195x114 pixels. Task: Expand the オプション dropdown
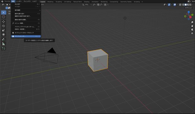pos(189,8)
